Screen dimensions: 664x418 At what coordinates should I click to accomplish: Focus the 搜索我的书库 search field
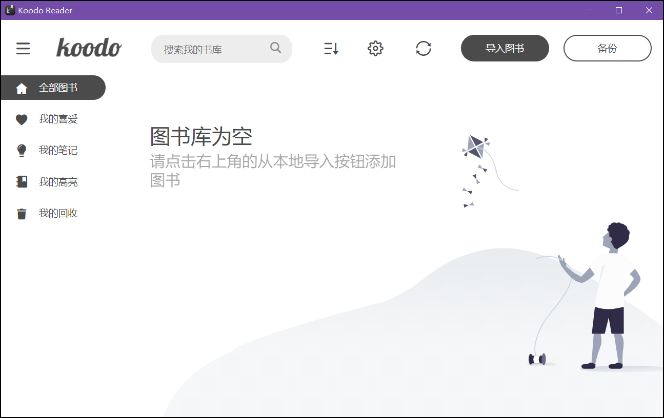(222, 49)
